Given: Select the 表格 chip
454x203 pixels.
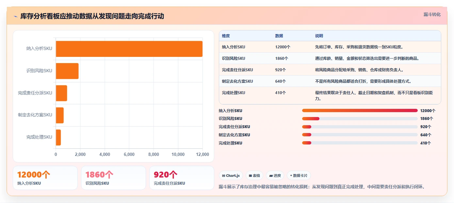Looking at the screenshot, I should tap(254, 176).
